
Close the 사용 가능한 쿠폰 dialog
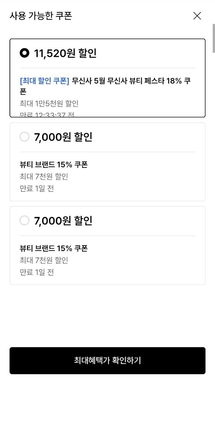[x=197, y=16]
